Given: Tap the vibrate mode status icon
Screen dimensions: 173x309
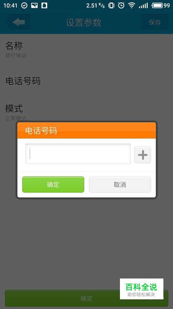Looking at the screenshot, I should (111, 5).
